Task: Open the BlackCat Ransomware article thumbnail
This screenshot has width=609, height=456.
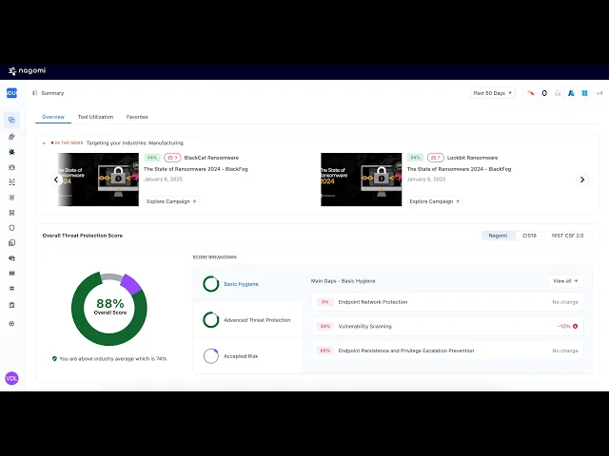Action: click(x=98, y=180)
